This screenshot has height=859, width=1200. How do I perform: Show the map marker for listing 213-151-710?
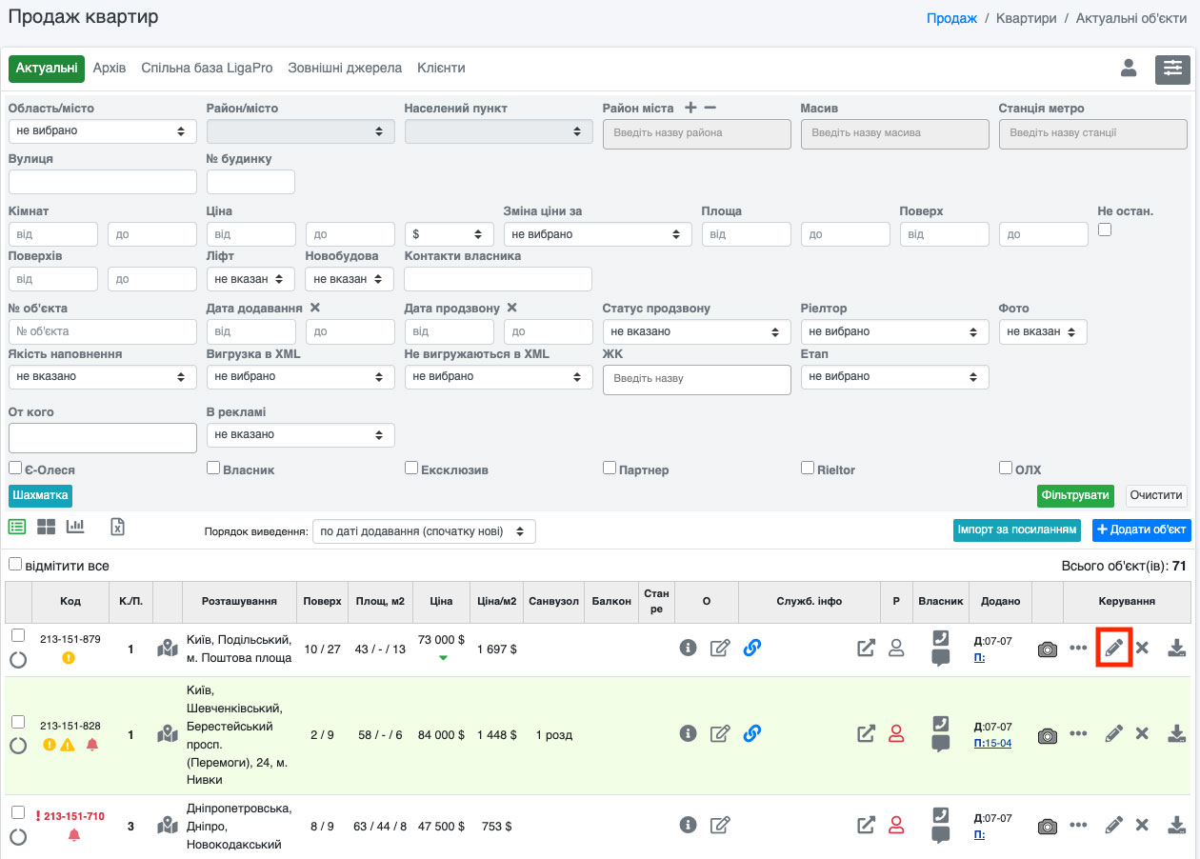point(168,825)
